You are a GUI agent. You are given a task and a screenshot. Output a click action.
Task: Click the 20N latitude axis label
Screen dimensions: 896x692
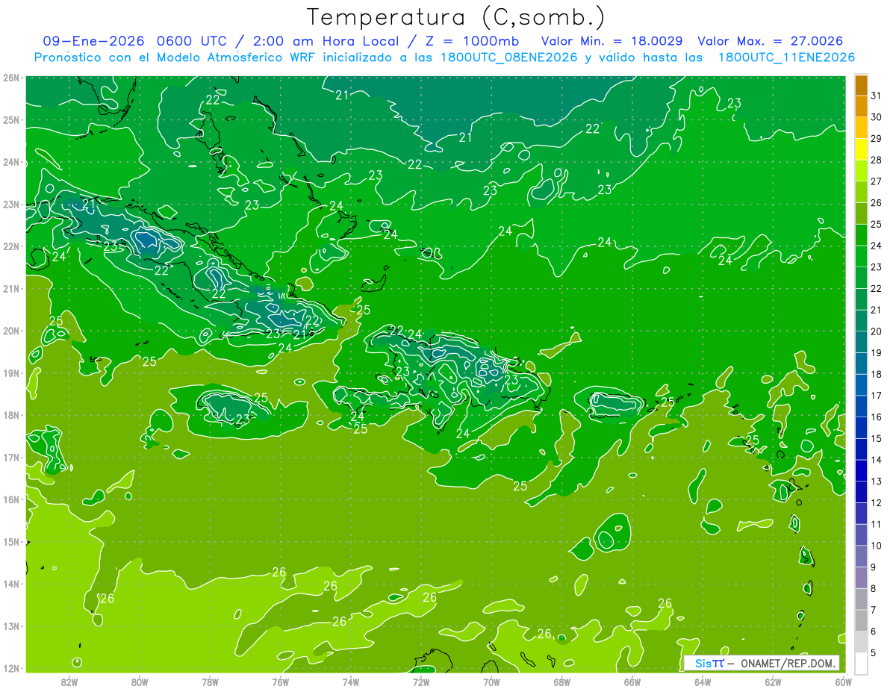[11, 330]
